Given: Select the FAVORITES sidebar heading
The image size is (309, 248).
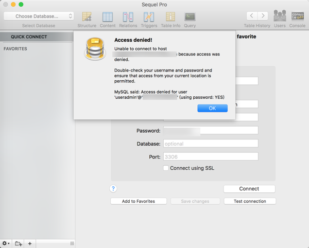Looking at the screenshot, I should (x=15, y=49).
